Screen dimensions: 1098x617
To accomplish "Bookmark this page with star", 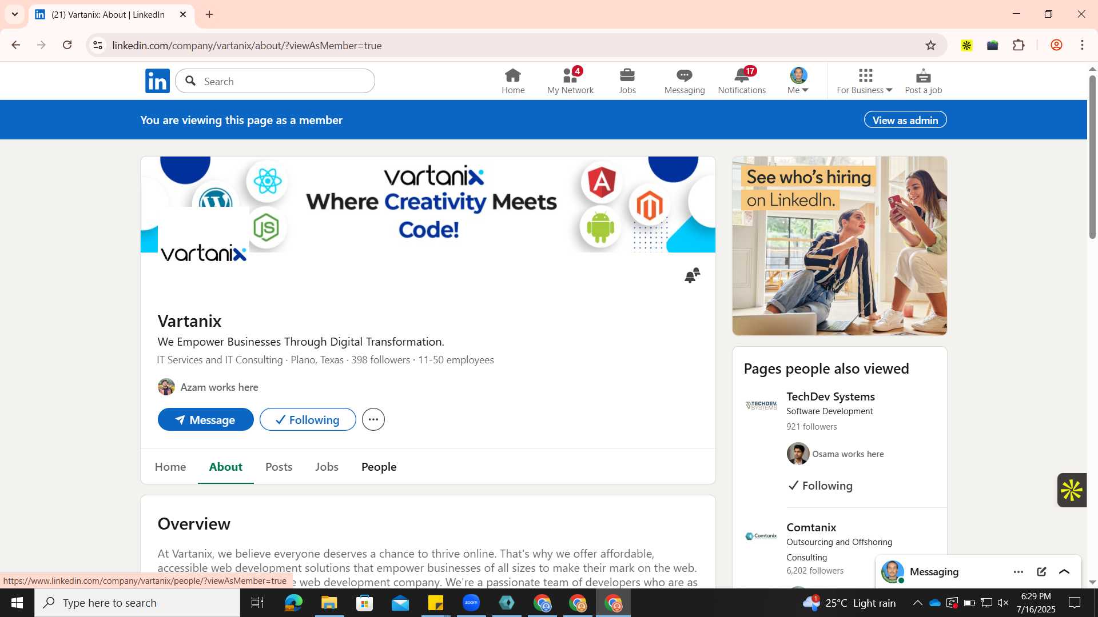I will 930,45.
